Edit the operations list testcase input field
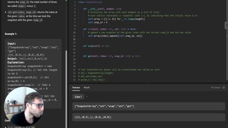Viewport: 228px width, 128px height. 149,106
